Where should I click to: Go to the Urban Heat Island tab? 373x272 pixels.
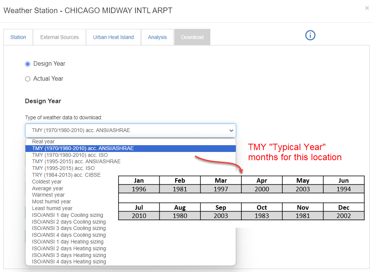pyautogui.click(x=113, y=37)
